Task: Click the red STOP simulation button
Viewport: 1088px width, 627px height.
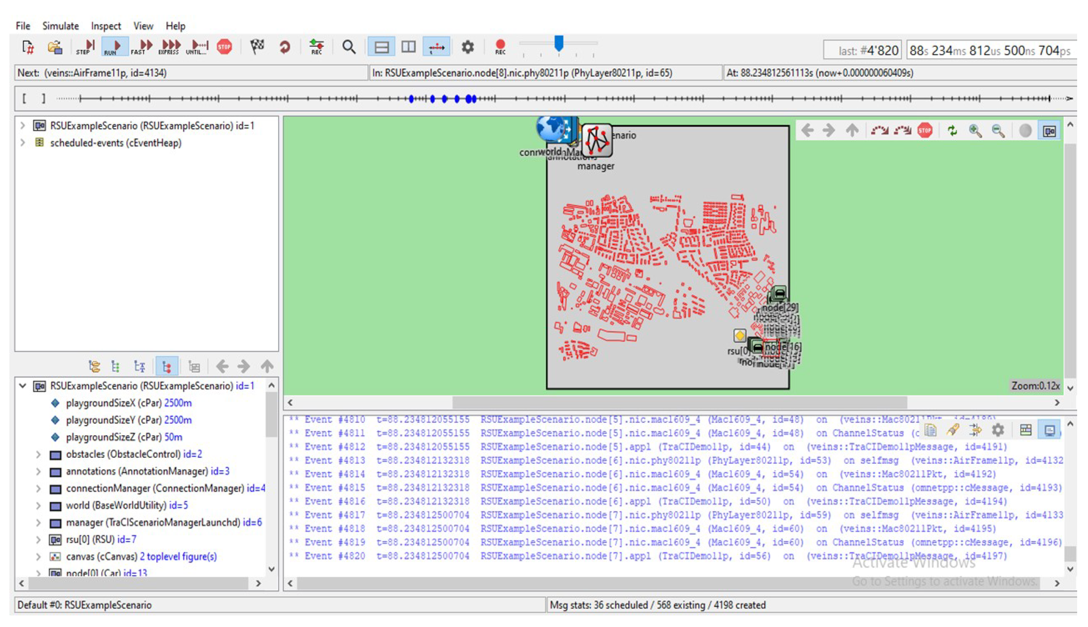Action: point(224,46)
